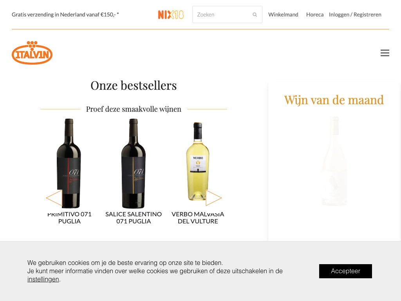Open the hamburger menu icon
This screenshot has height=301, width=401.
(385, 53)
